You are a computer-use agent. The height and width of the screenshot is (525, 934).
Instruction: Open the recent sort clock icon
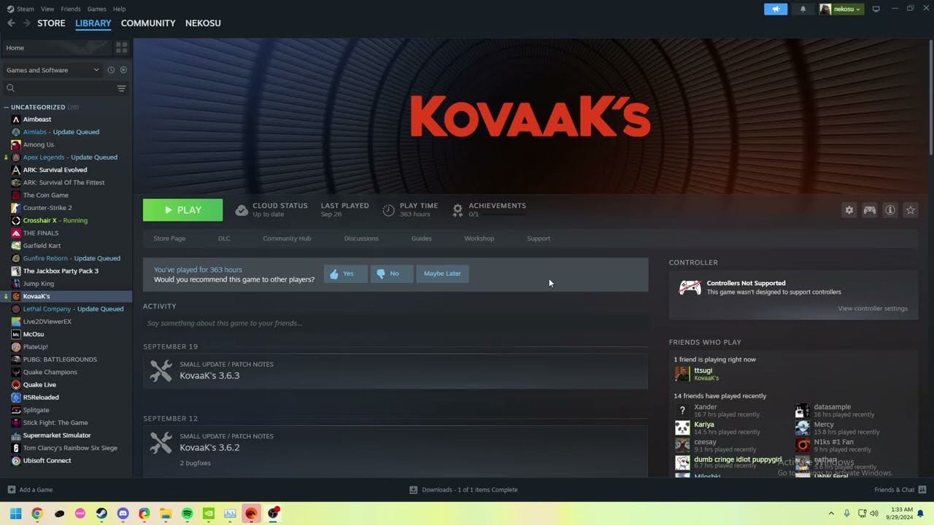coord(111,70)
